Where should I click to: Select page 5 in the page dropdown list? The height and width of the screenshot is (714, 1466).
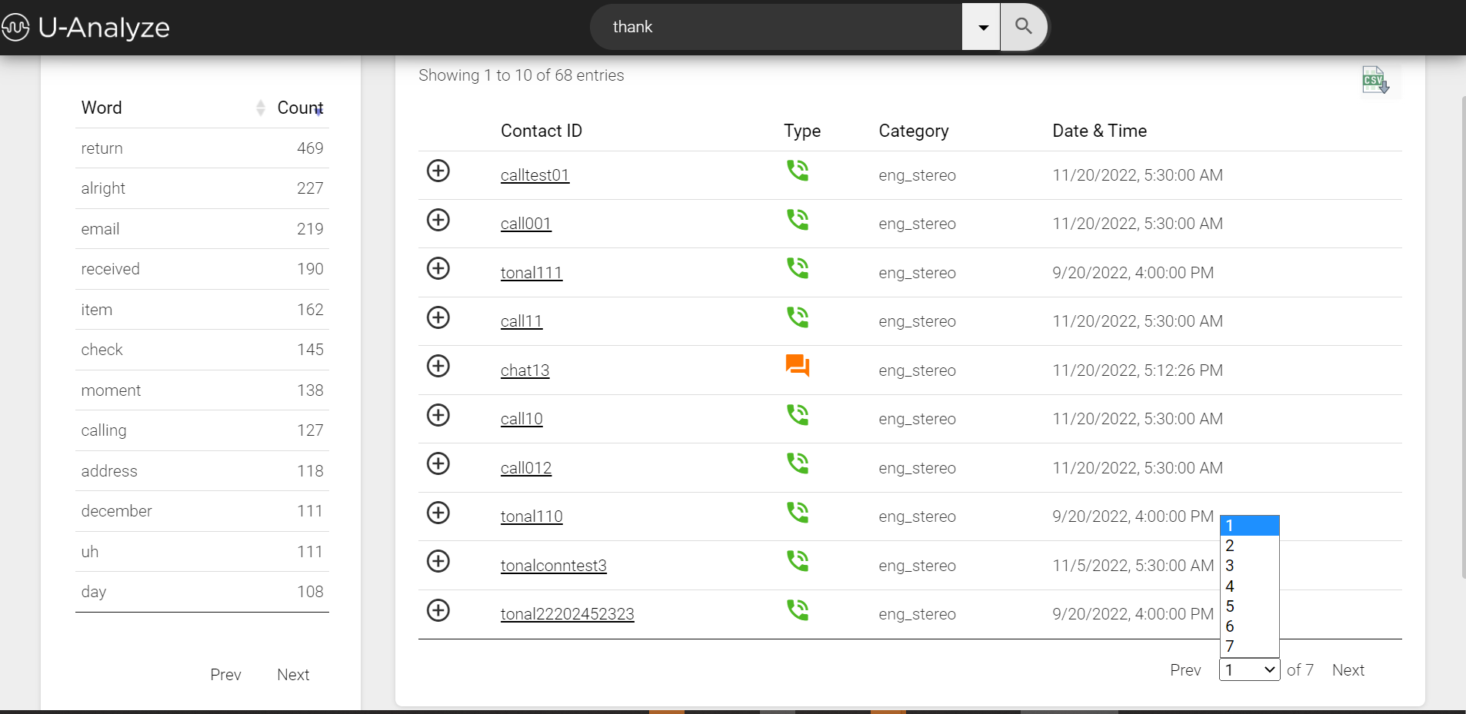click(1249, 606)
